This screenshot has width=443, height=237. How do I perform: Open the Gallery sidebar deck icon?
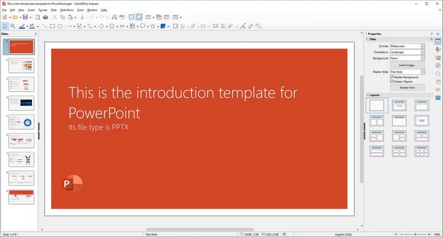point(438,58)
